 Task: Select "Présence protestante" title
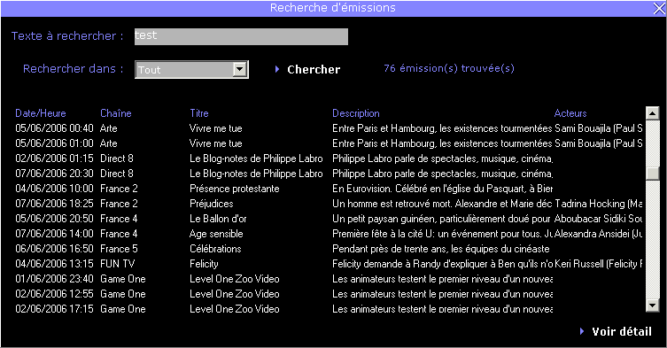235,189
